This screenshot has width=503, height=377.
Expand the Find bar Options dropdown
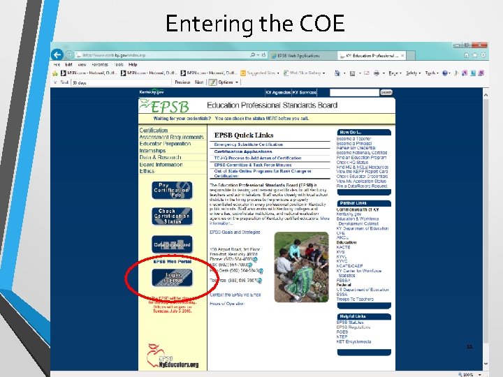[x=237, y=82]
